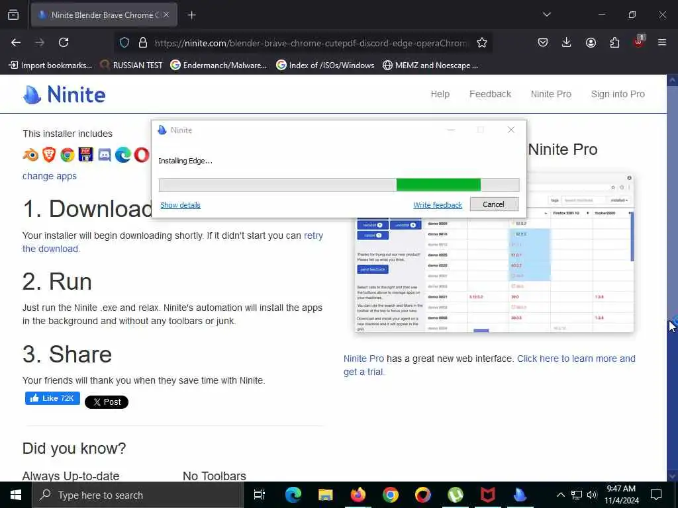Open the notification center icon
The image size is (678, 508).
click(656, 495)
